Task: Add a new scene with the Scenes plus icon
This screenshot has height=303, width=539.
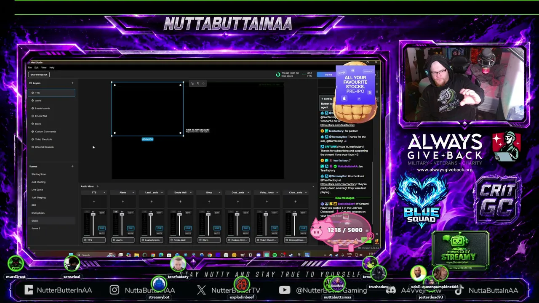Action: point(72,166)
